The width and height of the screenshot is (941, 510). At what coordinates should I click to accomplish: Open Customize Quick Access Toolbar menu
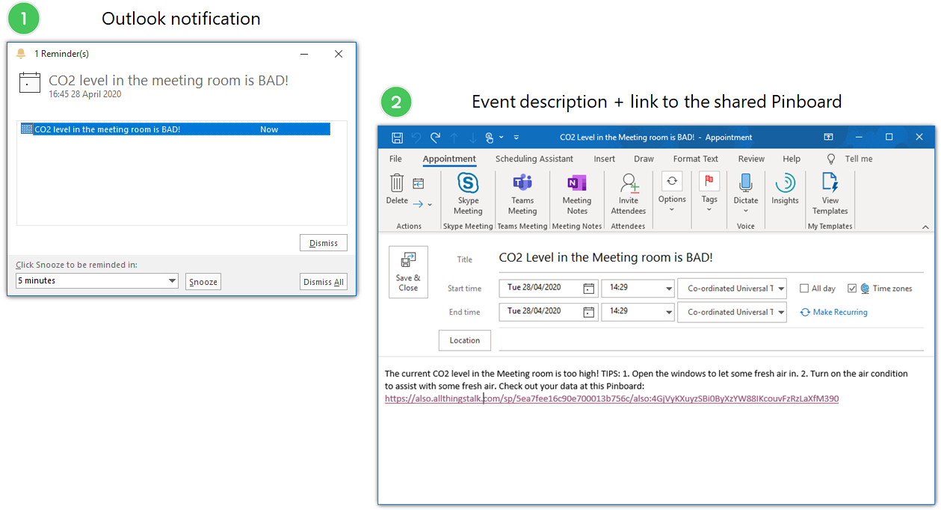(x=516, y=138)
